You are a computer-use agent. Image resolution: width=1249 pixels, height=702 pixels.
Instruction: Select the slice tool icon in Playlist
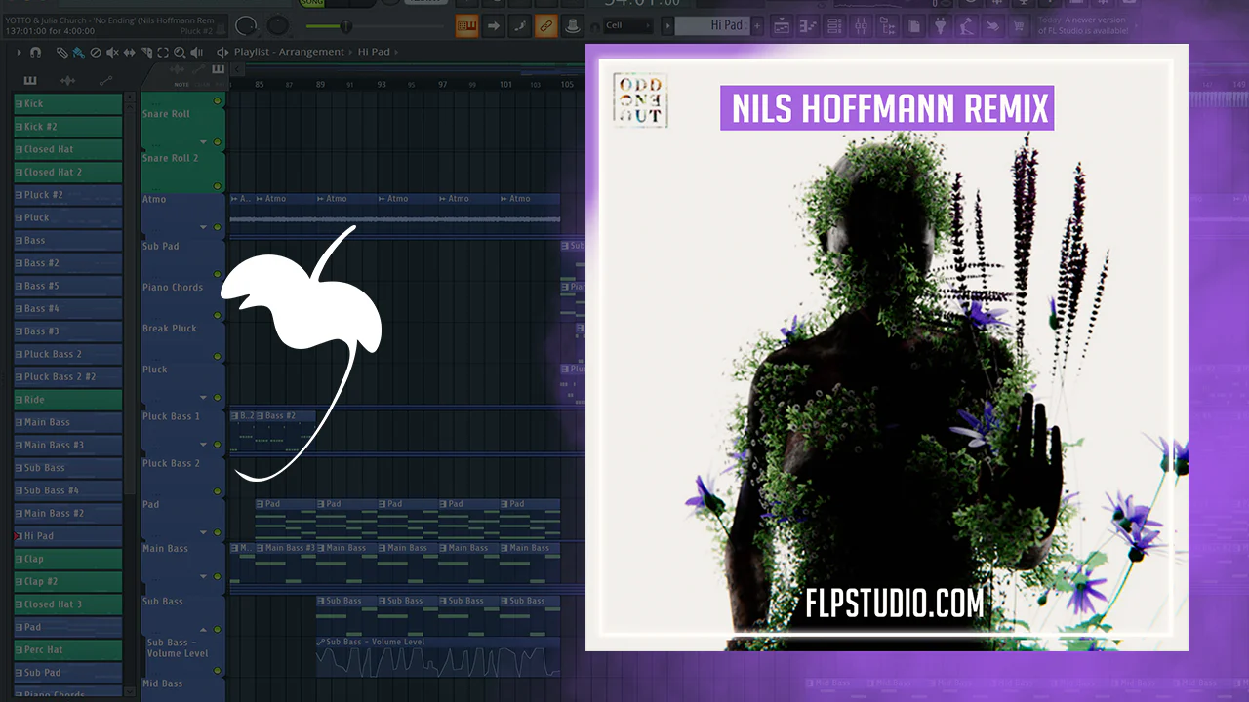[144, 52]
